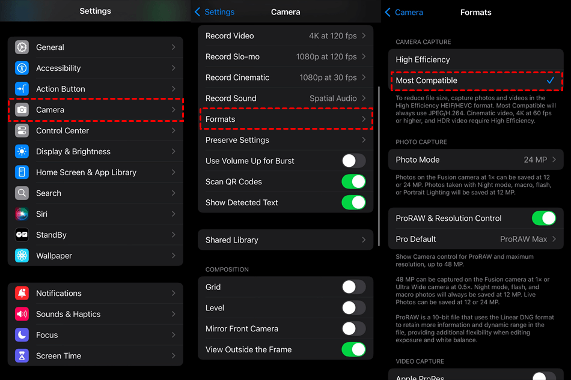Open Notifications settings row
This screenshot has width=571, height=380.
(96, 293)
